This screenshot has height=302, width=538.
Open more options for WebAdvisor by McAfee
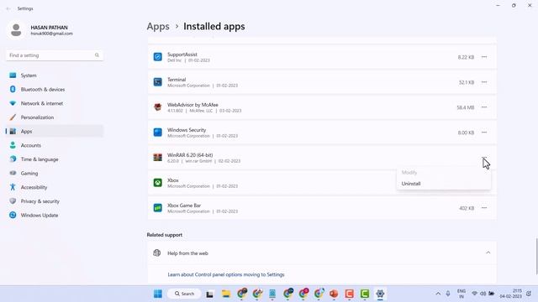pyautogui.click(x=484, y=107)
